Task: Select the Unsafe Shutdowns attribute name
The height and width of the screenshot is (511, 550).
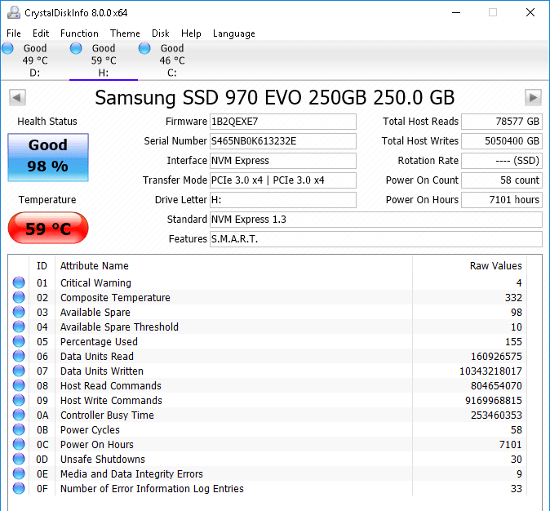Action: pos(103,460)
